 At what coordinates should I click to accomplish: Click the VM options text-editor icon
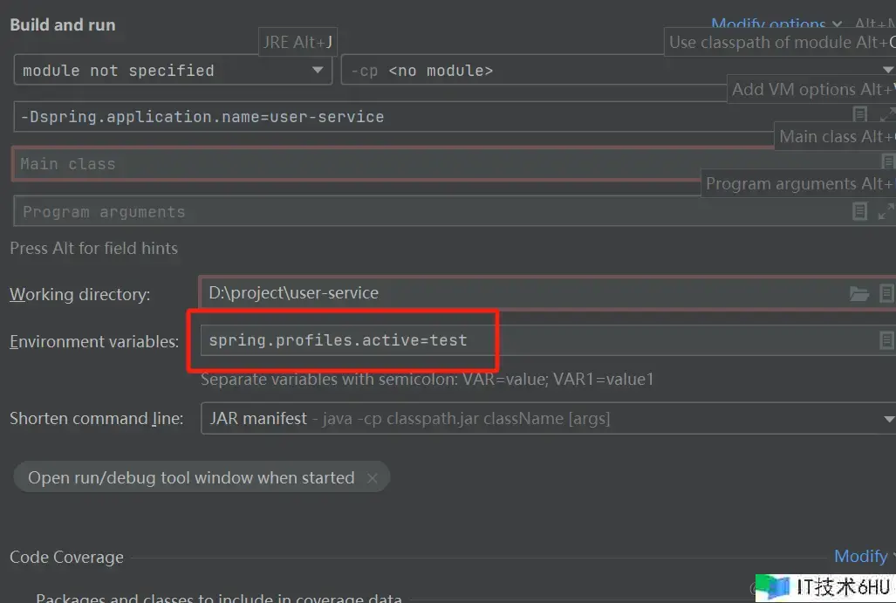(859, 115)
